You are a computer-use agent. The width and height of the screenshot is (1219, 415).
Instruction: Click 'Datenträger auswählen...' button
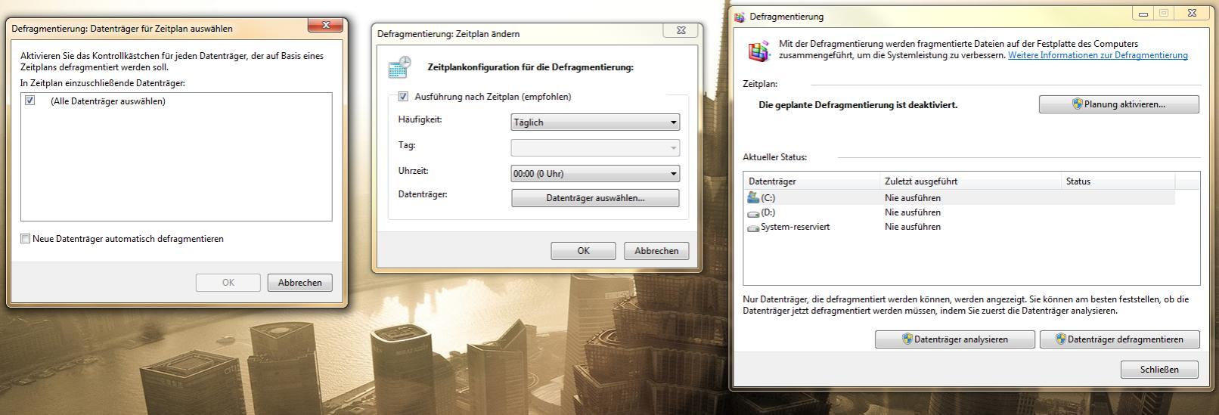[595, 198]
